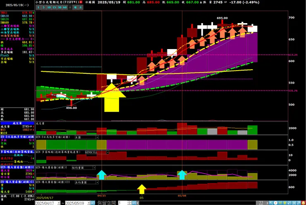
Task: Zoom in with the plus icon
Action: coord(285,203)
